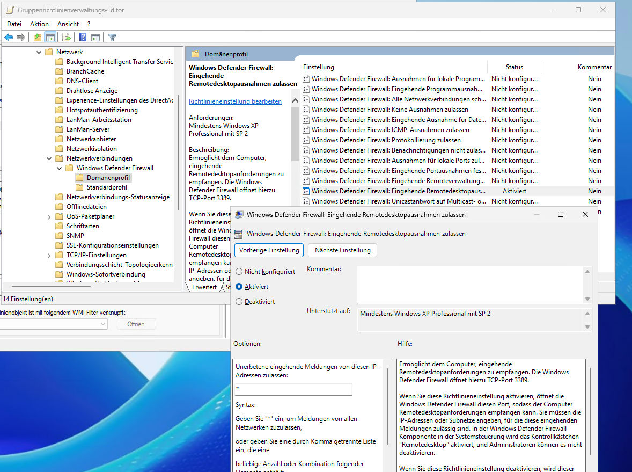Screen dimensions: 632x472
Task: Click the Filter funnel icon in the toolbar
Action: pos(112,38)
